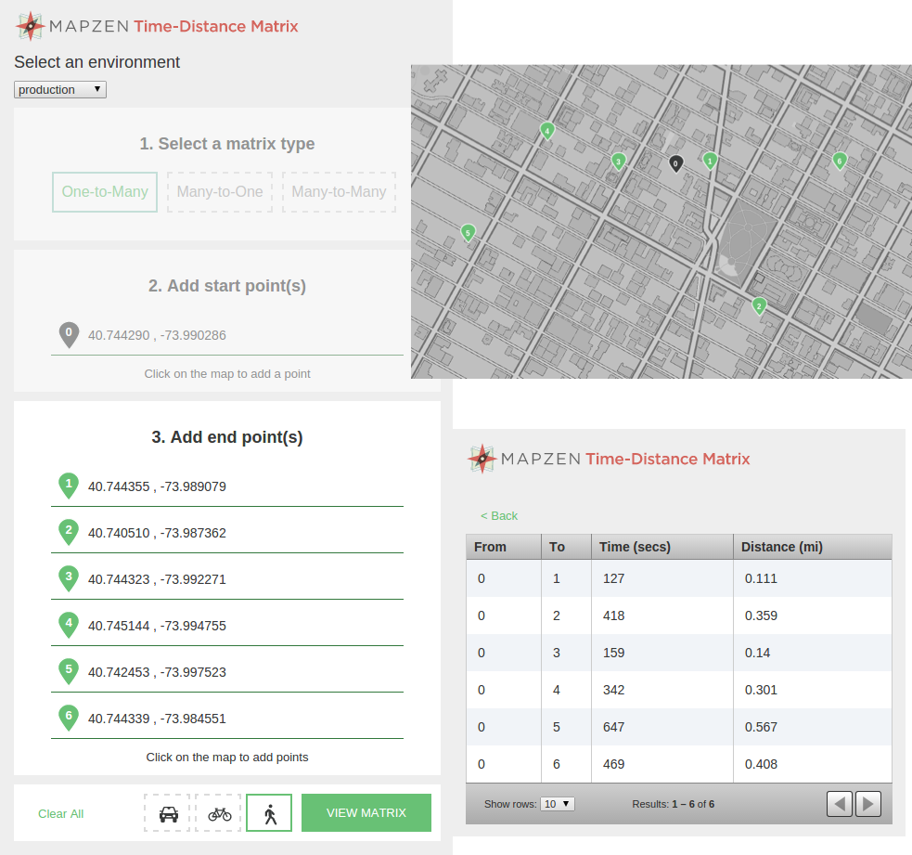
Task: Open the production environment dropdown
Action: pos(60,90)
